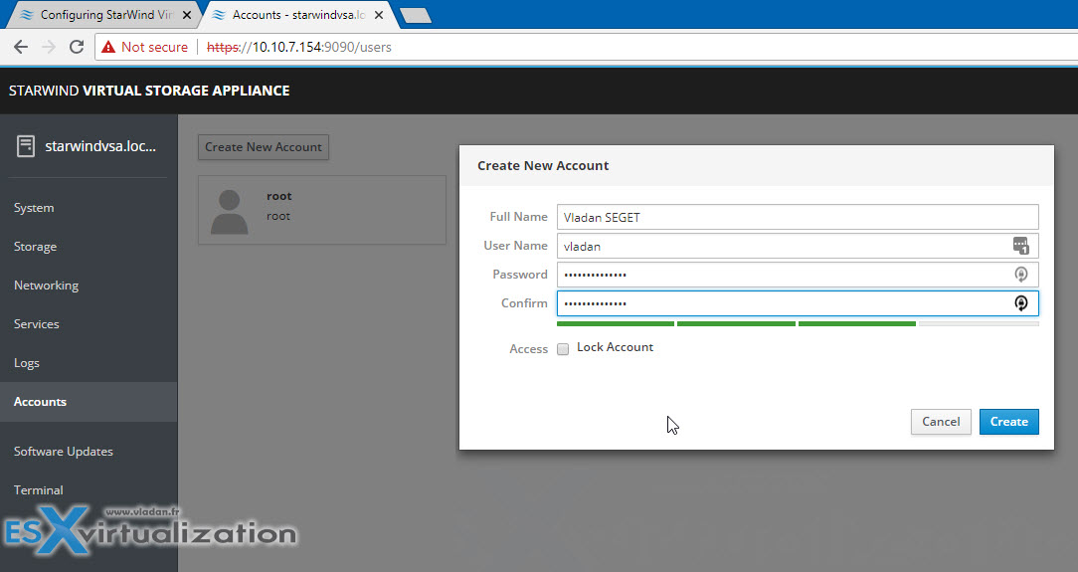Toggle the Lock Account checkbox
Image resolution: width=1078 pixels, height=572 pixels.
(563, 348)
